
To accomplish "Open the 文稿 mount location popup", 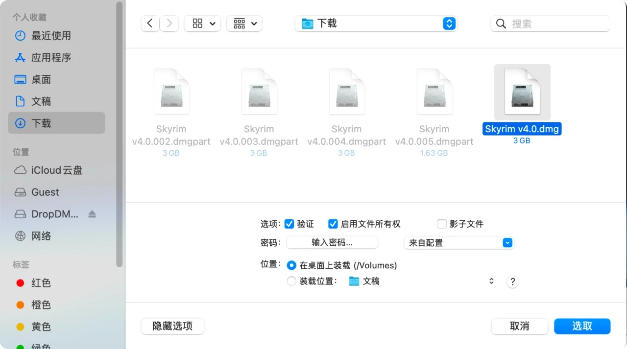I will (421, 281).
